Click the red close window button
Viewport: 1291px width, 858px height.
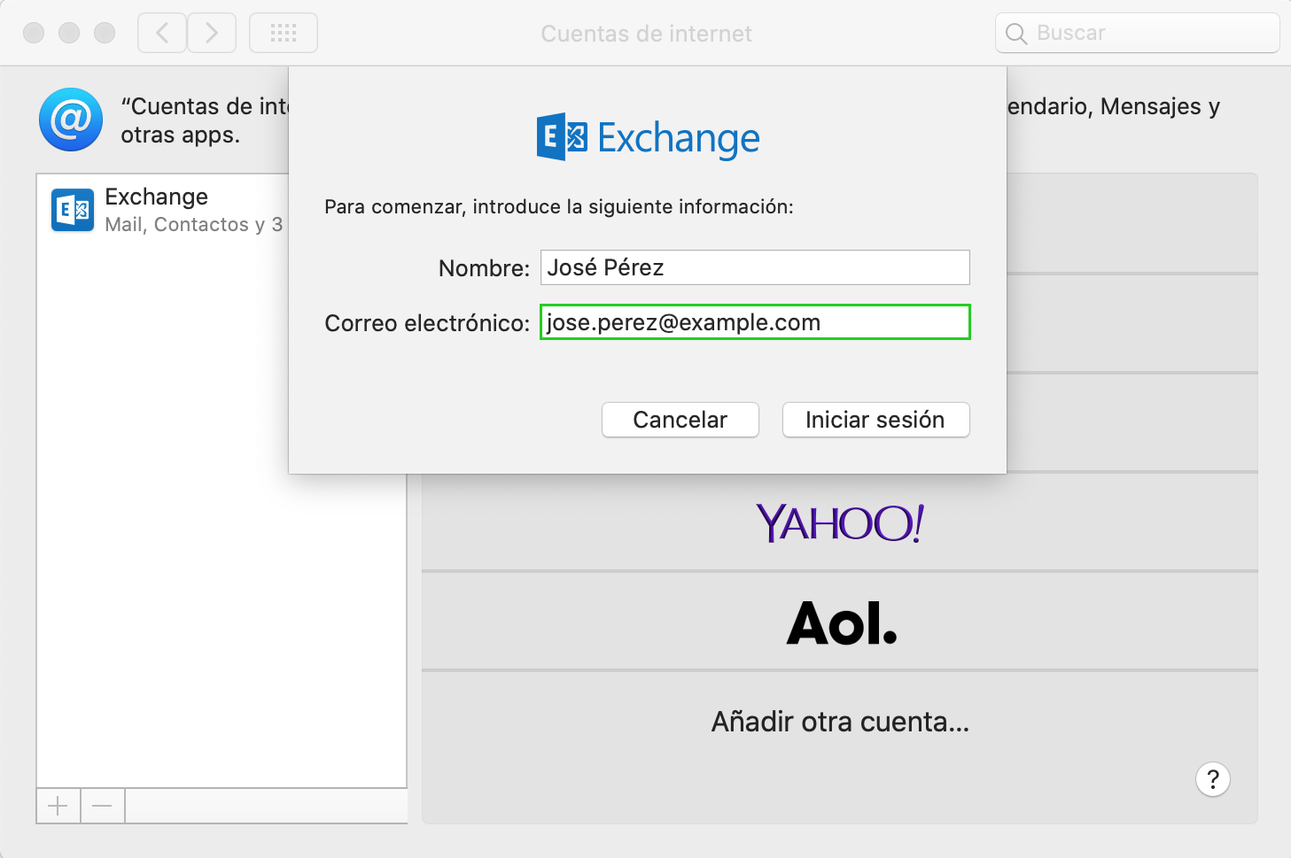point(34,34)
